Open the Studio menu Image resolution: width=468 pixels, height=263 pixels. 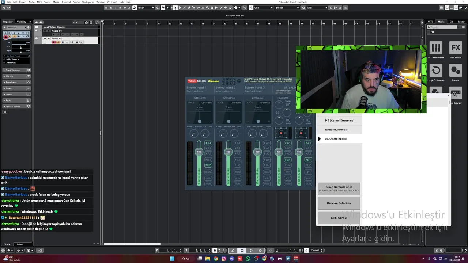[x=76, y=2]
